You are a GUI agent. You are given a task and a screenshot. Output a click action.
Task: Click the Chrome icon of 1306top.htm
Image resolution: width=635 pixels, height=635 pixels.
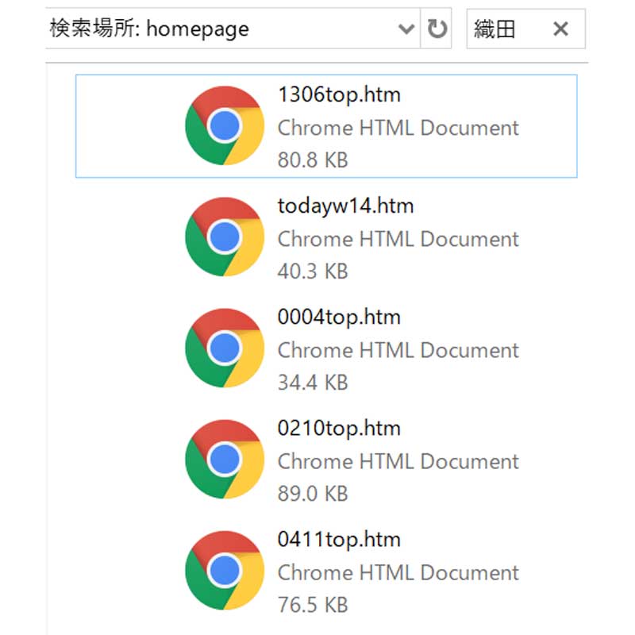[x=225, y=125]
